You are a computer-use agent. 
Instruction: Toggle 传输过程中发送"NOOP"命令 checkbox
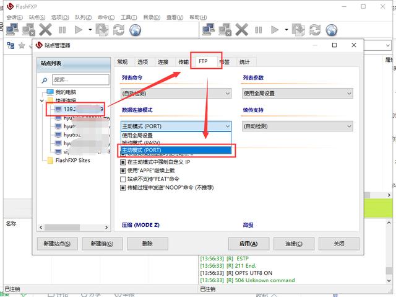(x=123, y=188)
